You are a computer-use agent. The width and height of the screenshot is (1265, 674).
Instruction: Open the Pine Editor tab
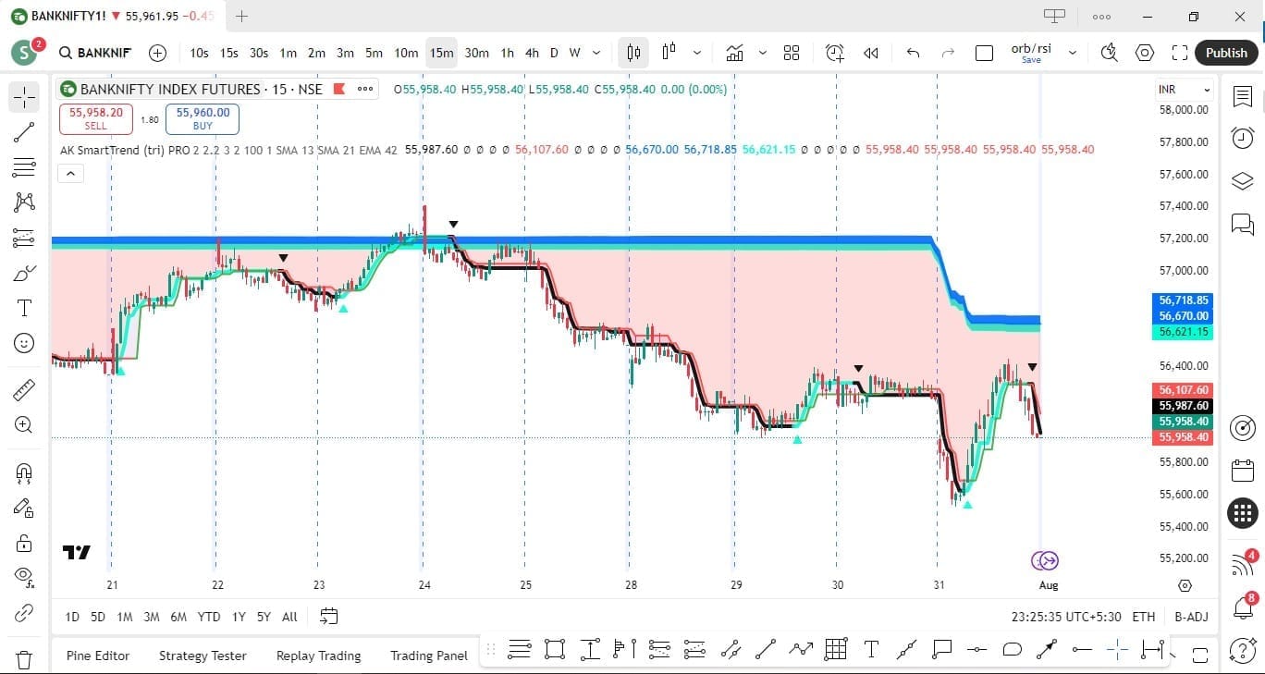click(98, 656)
